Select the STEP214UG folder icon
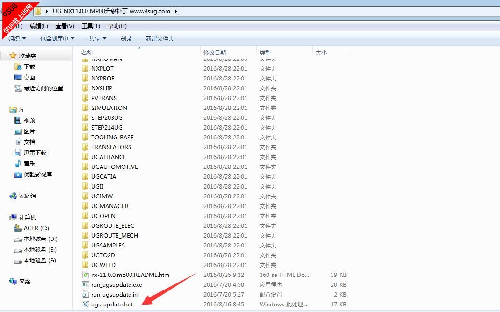The width and height of the screenshot is (500, 312). click(x=86, y=127)
